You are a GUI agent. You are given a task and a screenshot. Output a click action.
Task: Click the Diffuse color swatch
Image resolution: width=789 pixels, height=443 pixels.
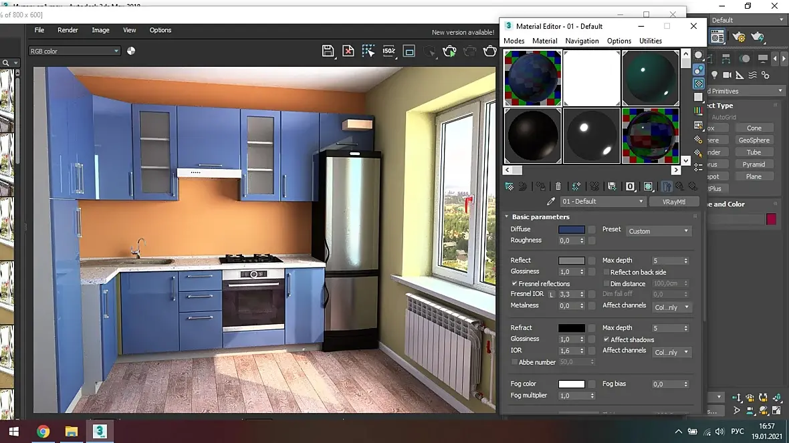(571, 230)
